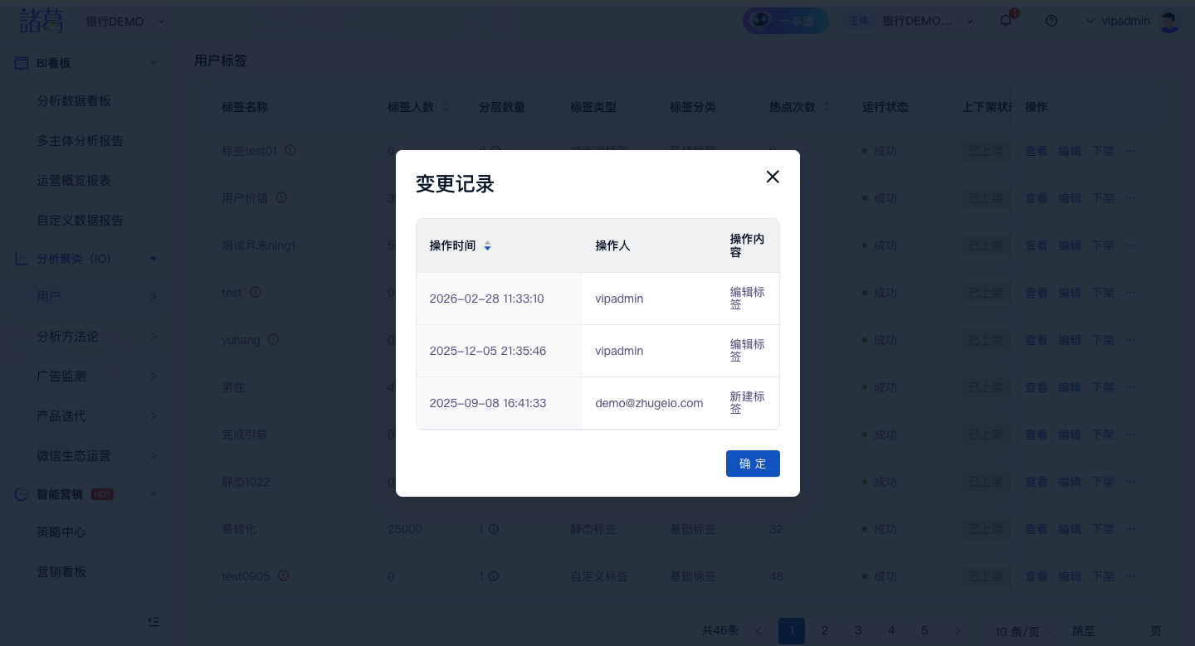Click 查看 link for 易转化 row

click(1036, 529)
